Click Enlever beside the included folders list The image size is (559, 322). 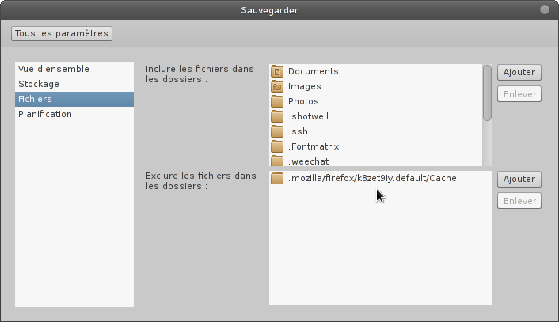tap(519, 94)
